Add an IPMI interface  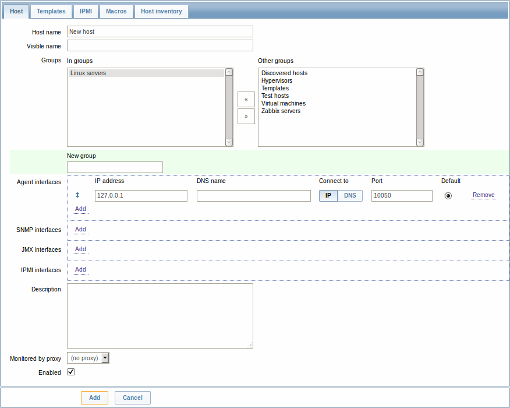(x=80, y=270)
